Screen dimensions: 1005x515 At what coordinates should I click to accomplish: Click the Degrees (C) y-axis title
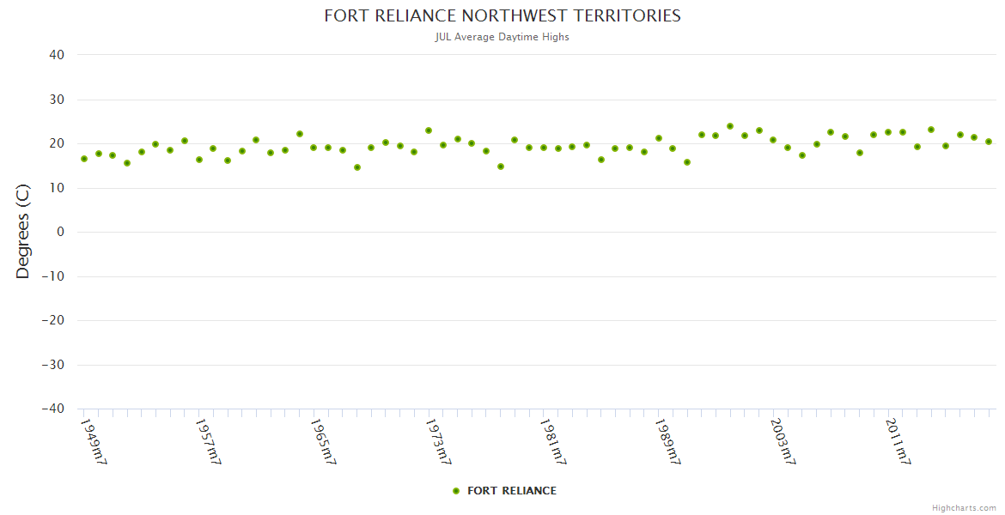[x=23, y=232]
